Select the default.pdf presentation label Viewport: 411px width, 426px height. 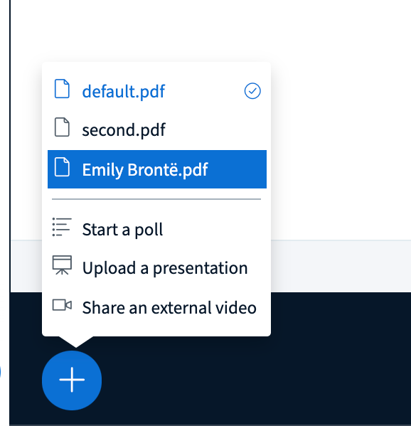pyautogui.click(x=124, y=91)
